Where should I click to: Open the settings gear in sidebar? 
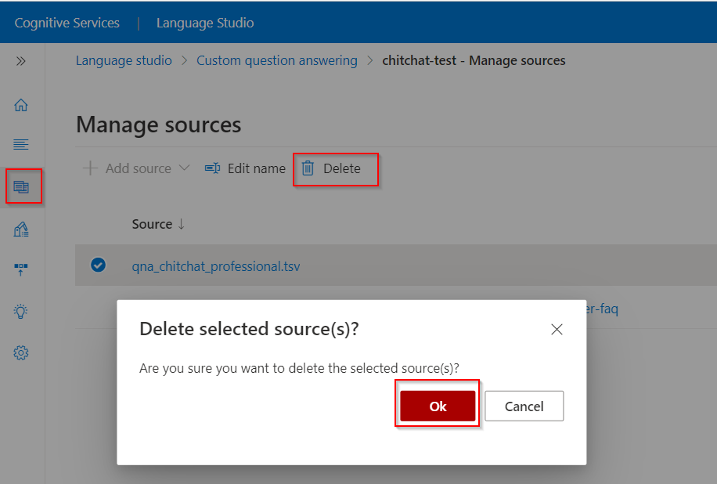point(21,353)
